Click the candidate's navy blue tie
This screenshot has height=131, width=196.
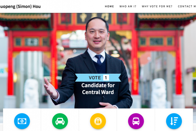[x=99, y=59]
